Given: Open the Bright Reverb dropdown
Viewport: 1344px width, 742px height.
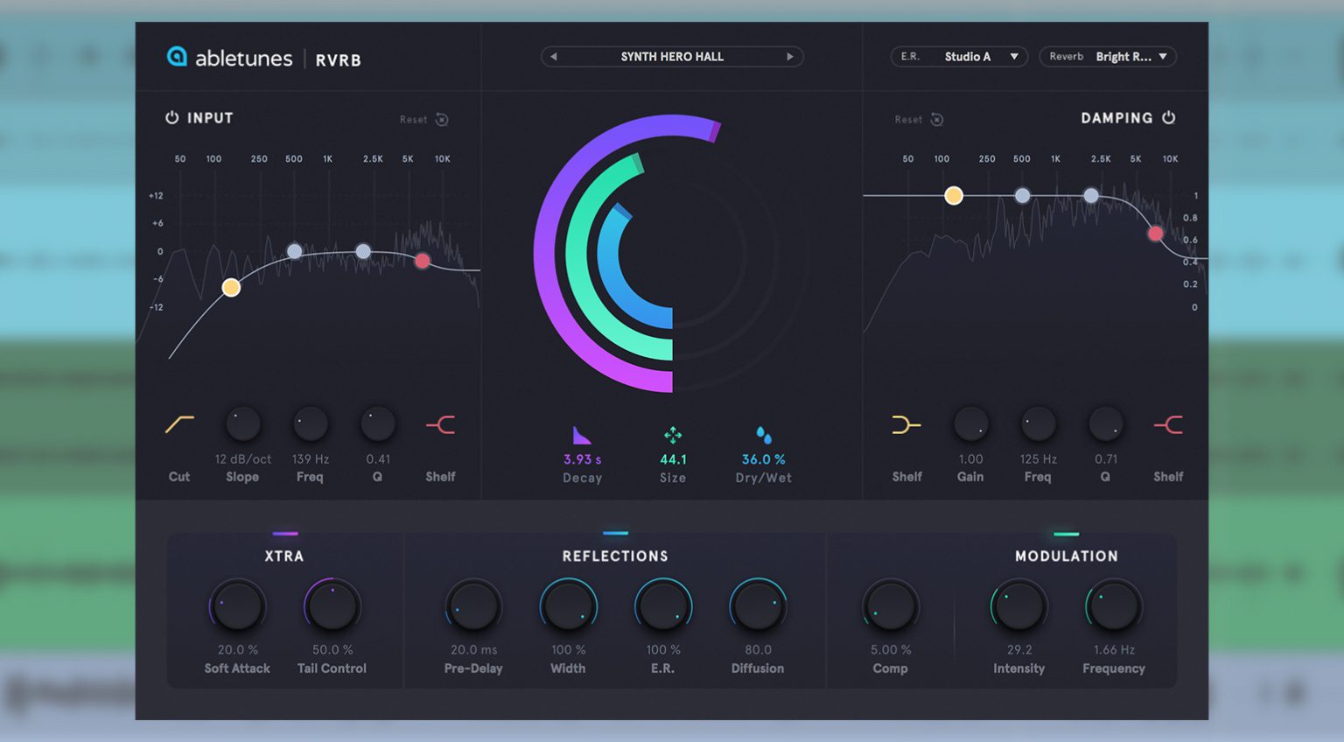Looking at the screenshot, I should 1108,56.
